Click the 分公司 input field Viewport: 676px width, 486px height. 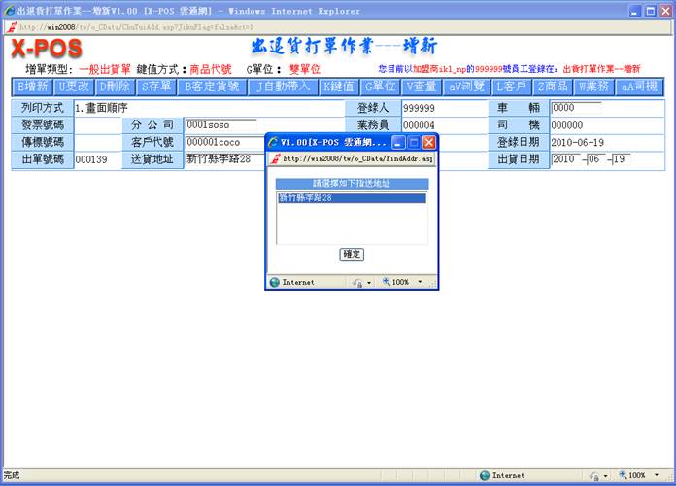220,125
